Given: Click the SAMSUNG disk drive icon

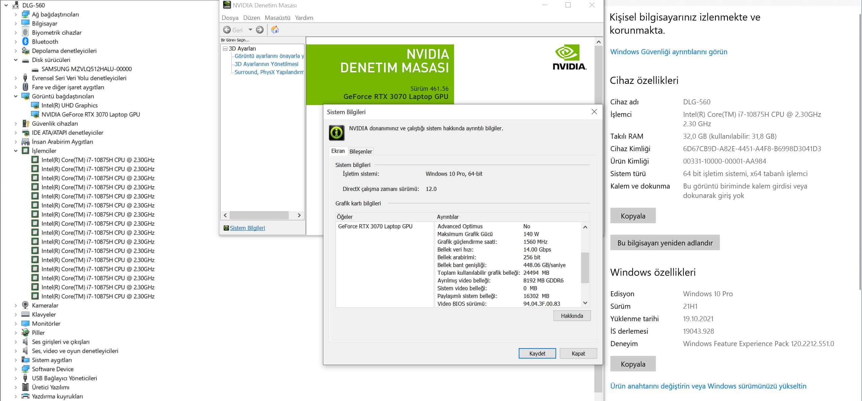Looking at the screenshot, I should (35, 69).
